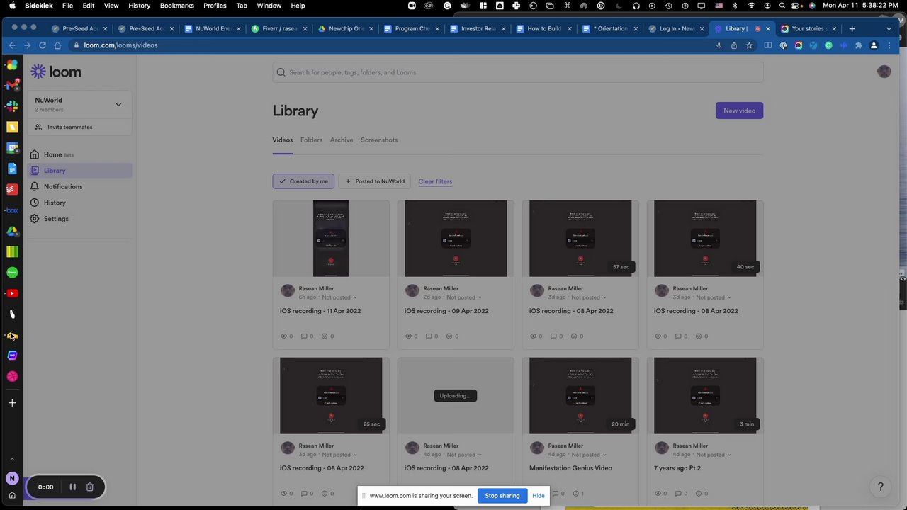Open Not posted dropdown on 25 sec recording
This screenshot has width=907, height=510.
[339, 455]
